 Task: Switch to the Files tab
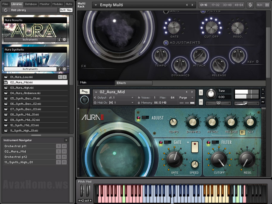click(5, 4)
